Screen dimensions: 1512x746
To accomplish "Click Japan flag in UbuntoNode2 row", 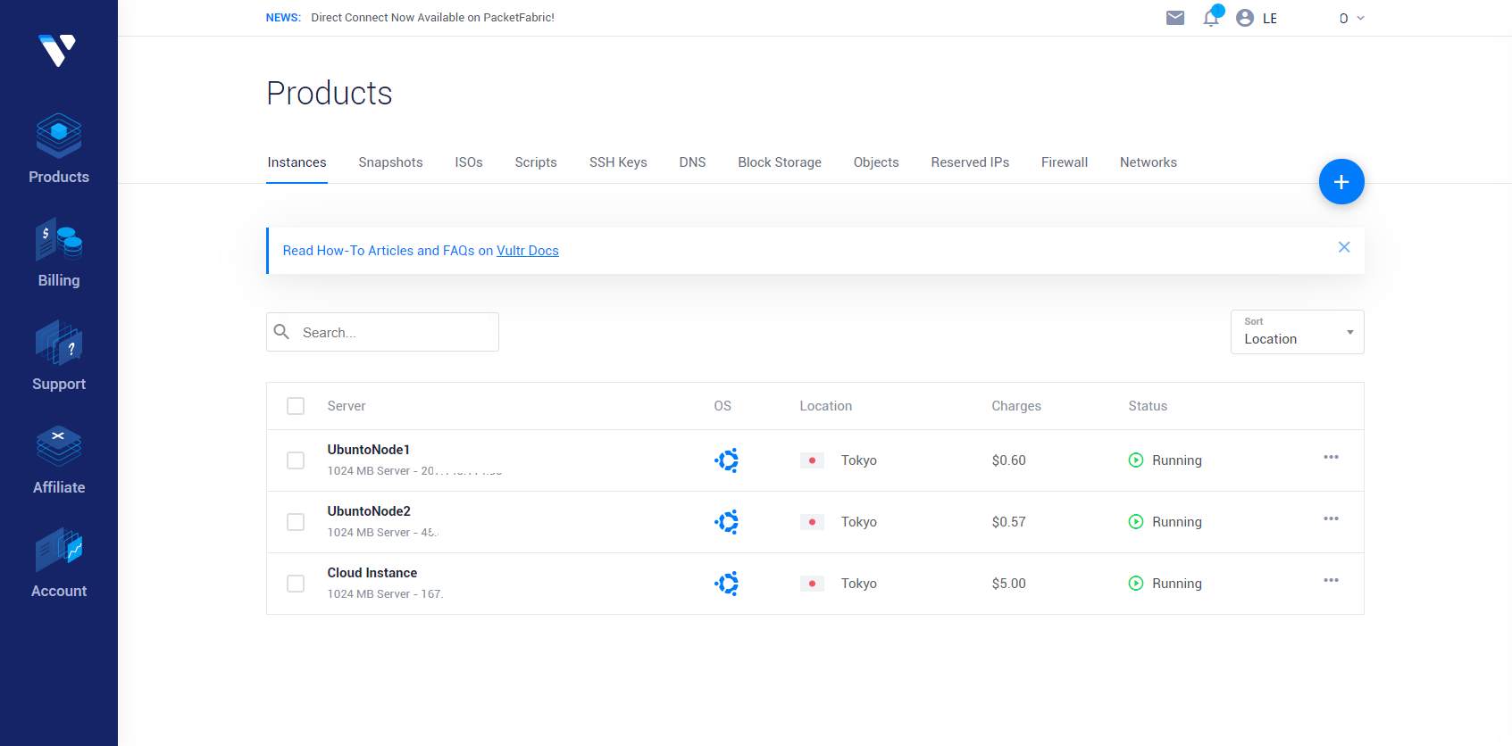I will coord(812,522).
